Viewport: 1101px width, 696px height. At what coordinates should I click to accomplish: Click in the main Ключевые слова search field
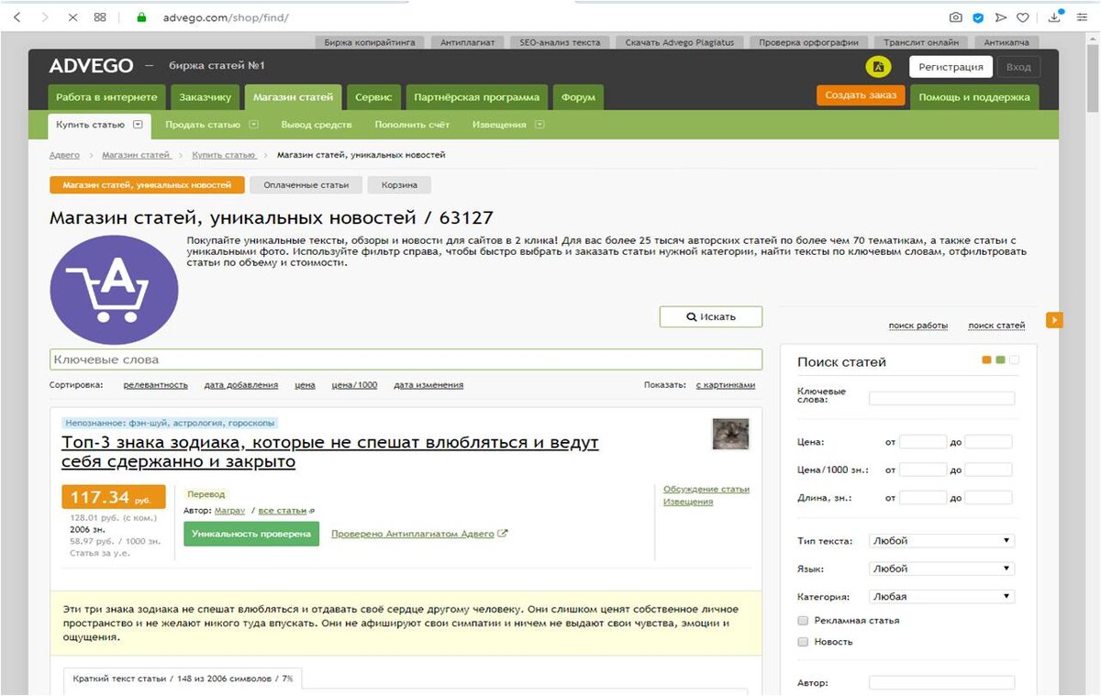(x=406, y=359)
